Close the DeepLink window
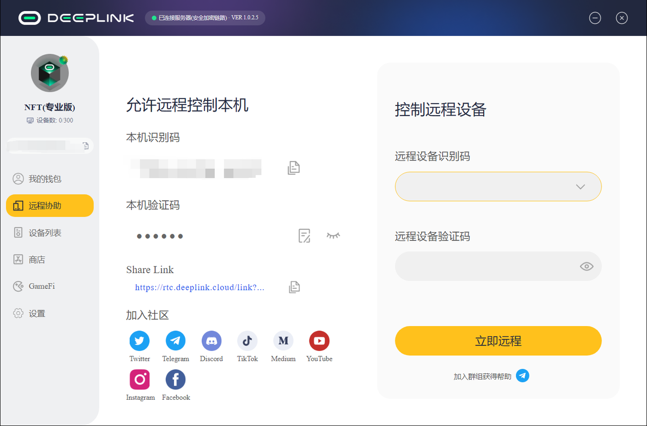Screen dimensions: 647x426 click(622, 18)
